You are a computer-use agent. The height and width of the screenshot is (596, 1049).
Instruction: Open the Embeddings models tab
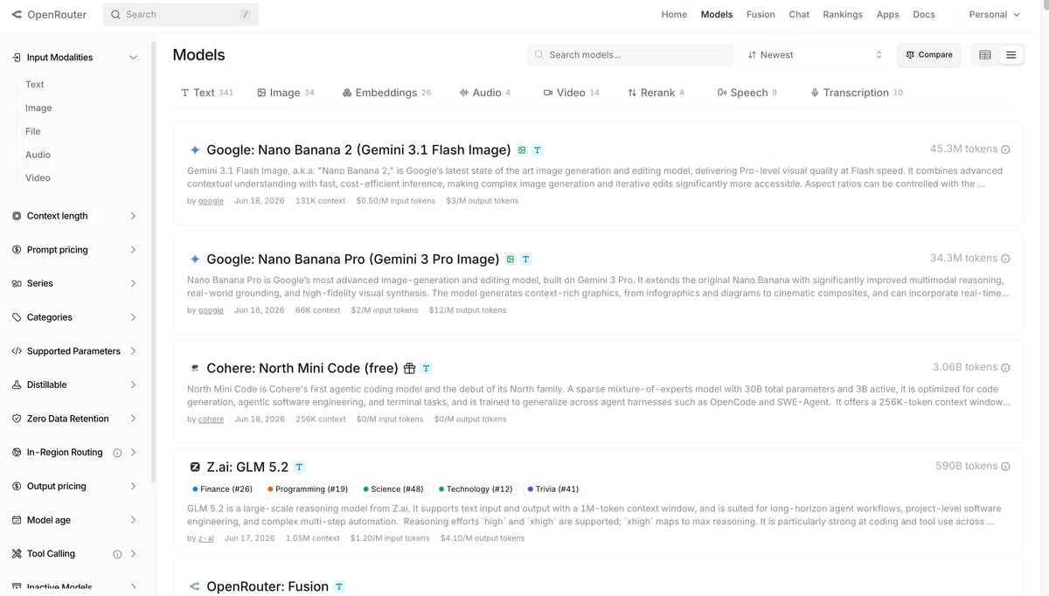tap(386, 93)
